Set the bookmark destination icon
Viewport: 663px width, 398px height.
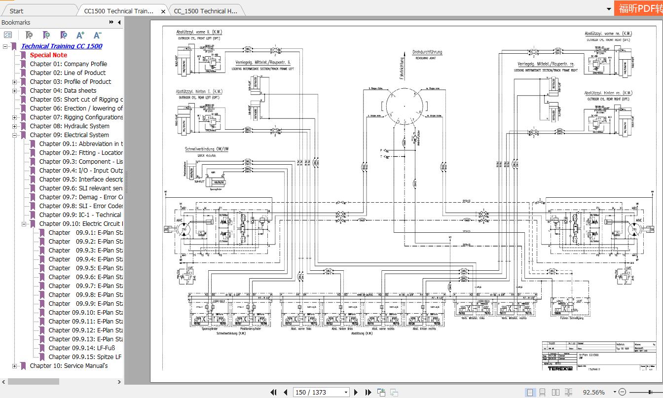63,35
